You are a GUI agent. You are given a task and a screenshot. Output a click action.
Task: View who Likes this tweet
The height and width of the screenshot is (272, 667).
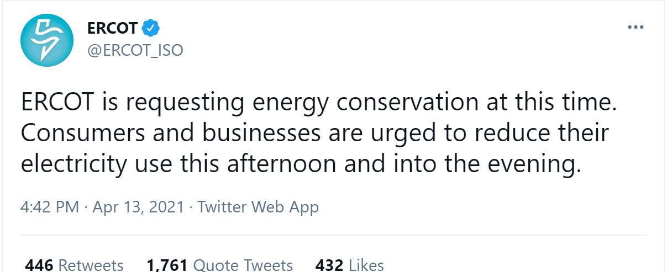(x=366, y=265)
